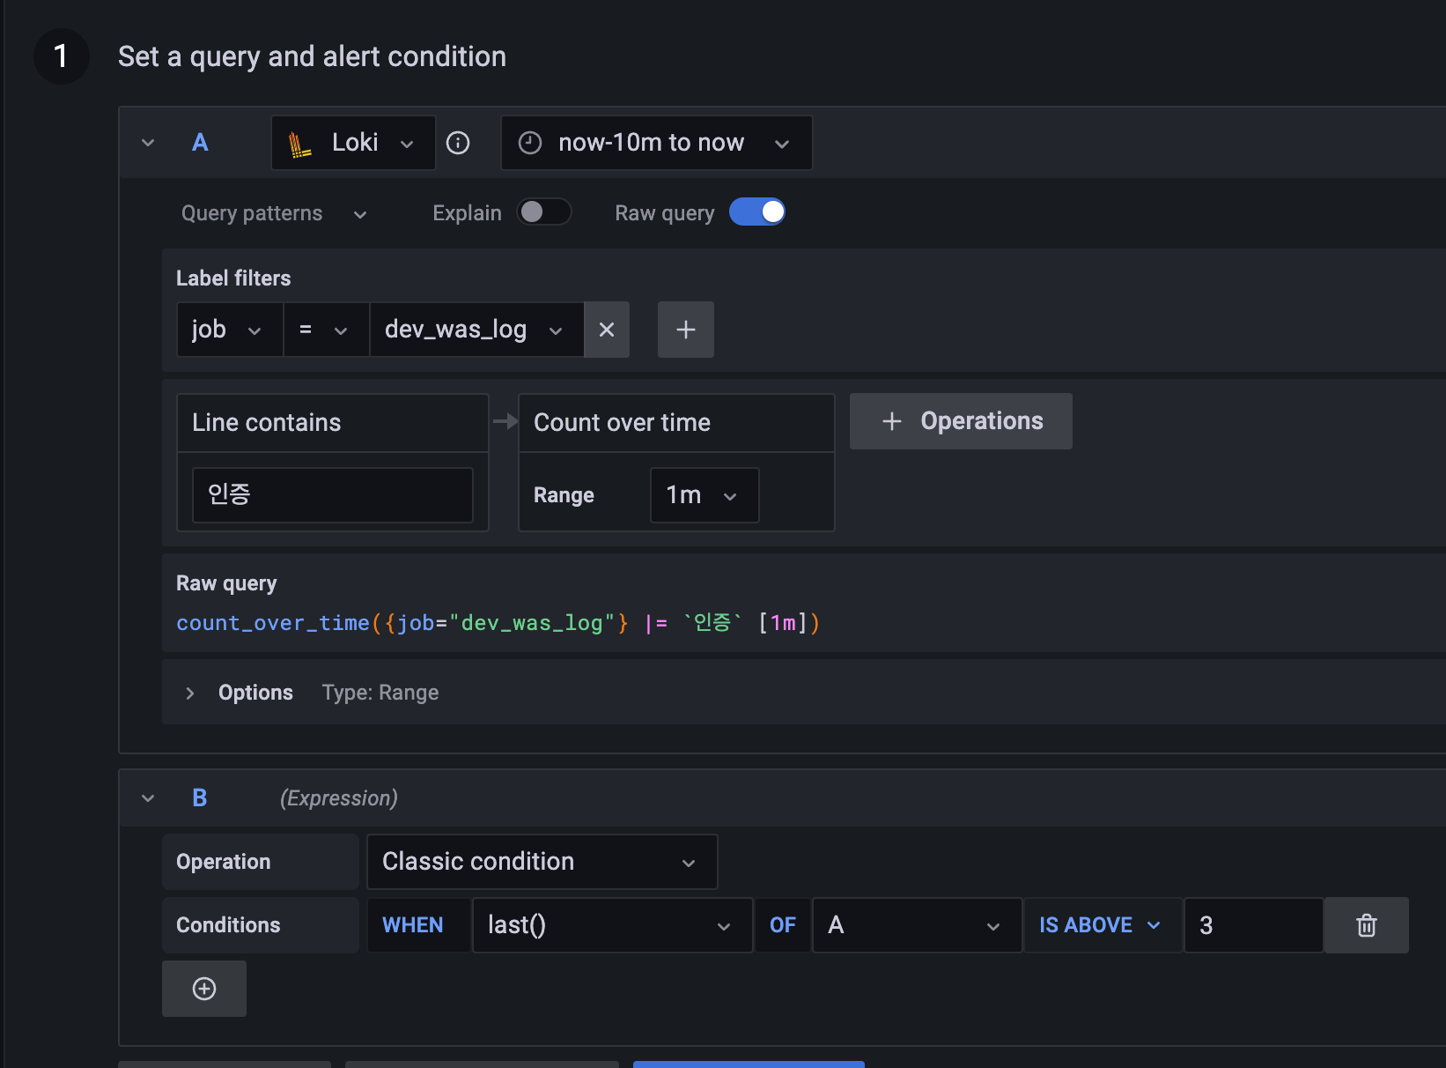This screenshot has width=1446, height=1068.
Task: Open the 1m Range dropdown
Action: tap(705, 495)
